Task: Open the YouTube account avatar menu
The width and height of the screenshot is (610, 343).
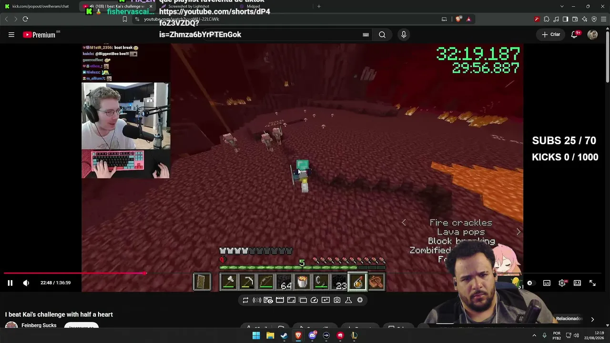Action: pos(592,34)
